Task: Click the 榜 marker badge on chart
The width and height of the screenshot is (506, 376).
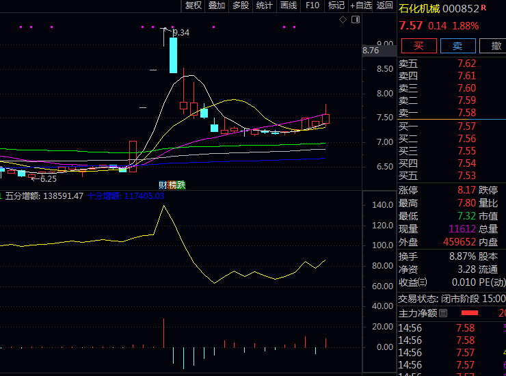Action: click(172, 185)
